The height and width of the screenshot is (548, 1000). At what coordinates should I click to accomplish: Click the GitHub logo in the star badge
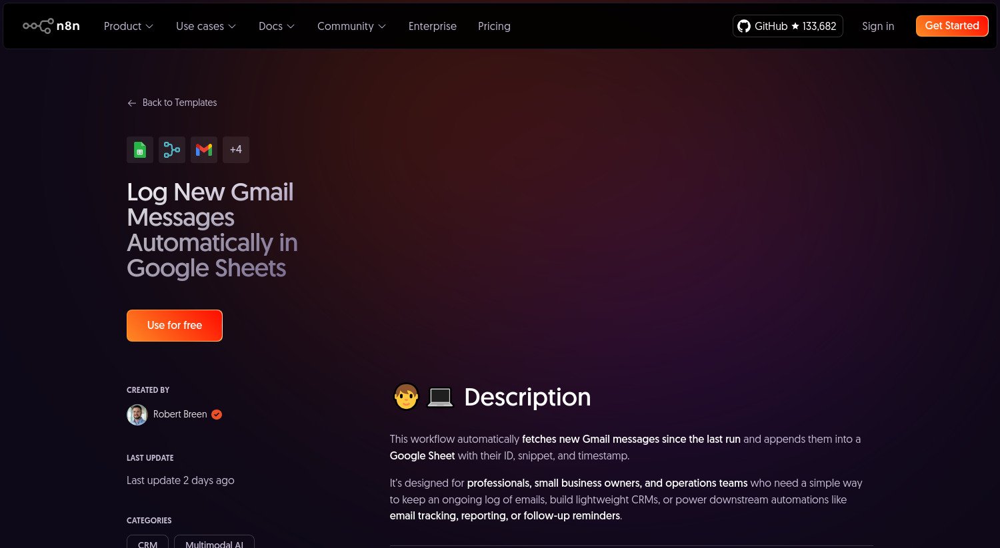[x=744, y=26]
